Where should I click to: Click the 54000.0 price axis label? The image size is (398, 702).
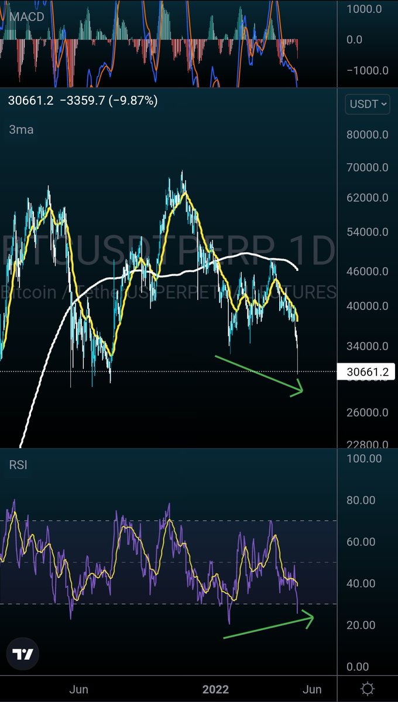pyautogui.click(x=367, y=233)
